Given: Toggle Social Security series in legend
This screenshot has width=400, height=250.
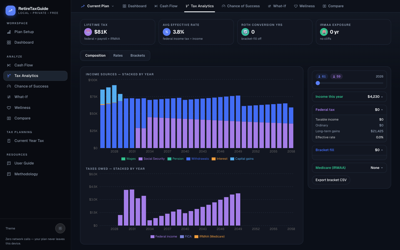Looking at the screenshot, I should (152, 159).
